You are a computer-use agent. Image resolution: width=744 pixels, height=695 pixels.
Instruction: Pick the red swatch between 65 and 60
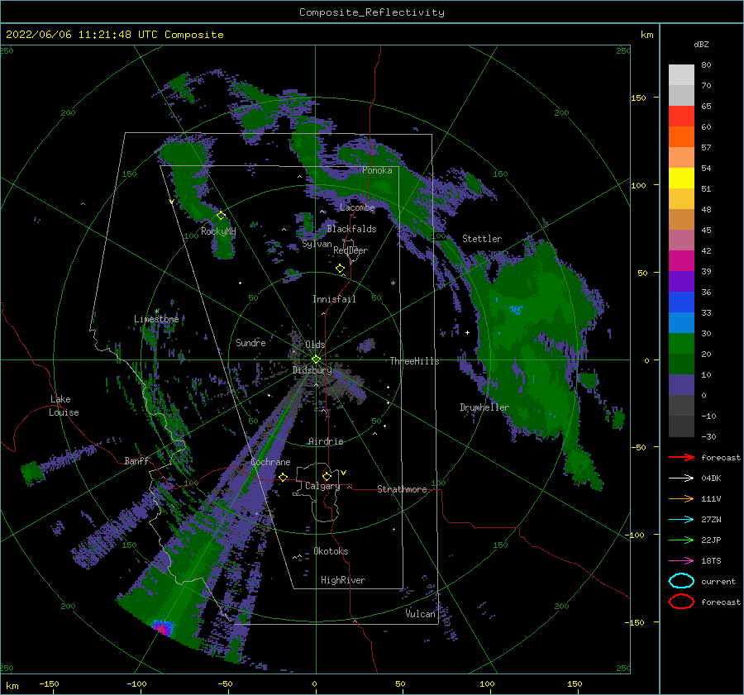pos(681,117)
